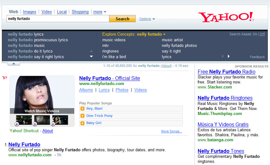
Task: Explore the lyrics concept in second column
Action: (x=166, y=57)
